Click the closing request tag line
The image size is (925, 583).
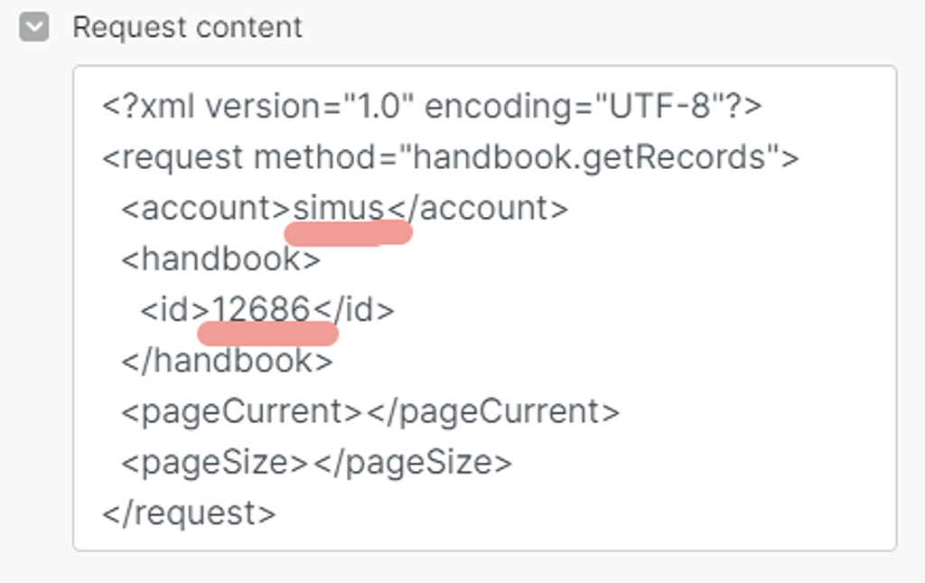[189, 513]
